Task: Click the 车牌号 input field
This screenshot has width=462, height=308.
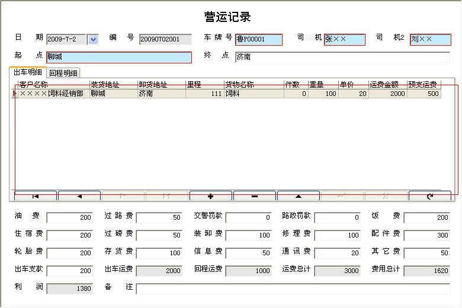Action: [259, 40]
